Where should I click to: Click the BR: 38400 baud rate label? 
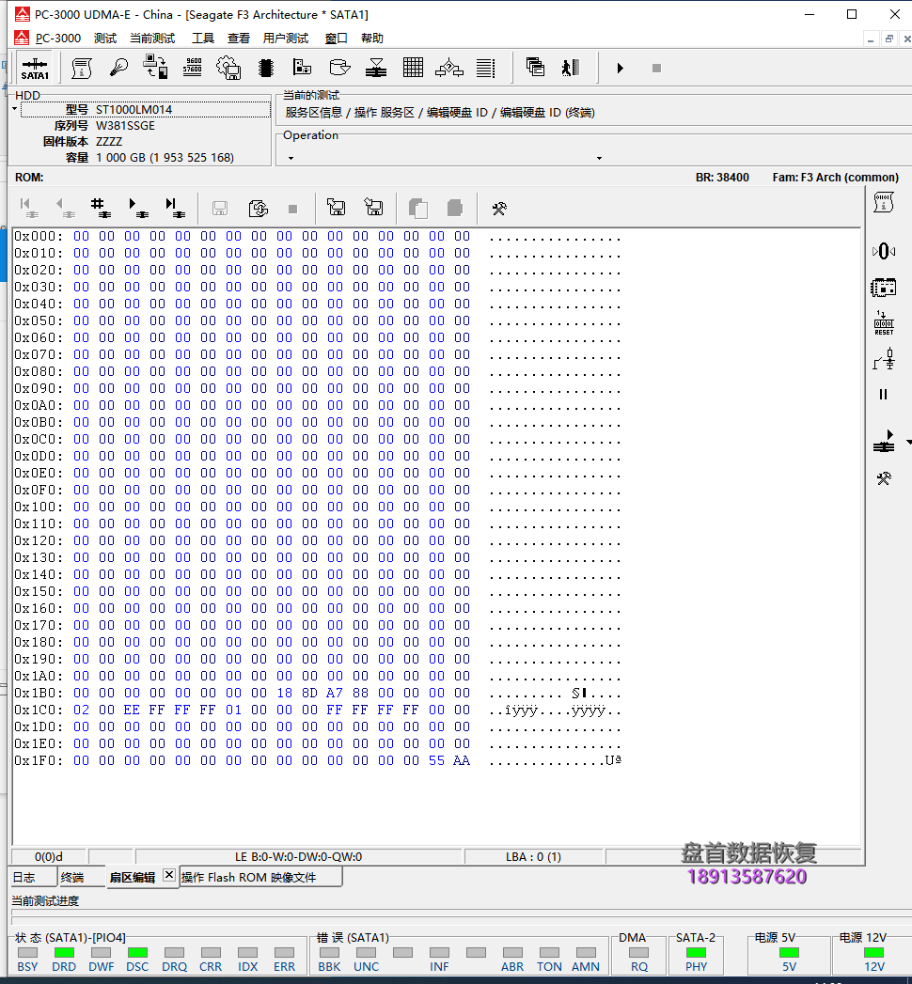(722, 178)
